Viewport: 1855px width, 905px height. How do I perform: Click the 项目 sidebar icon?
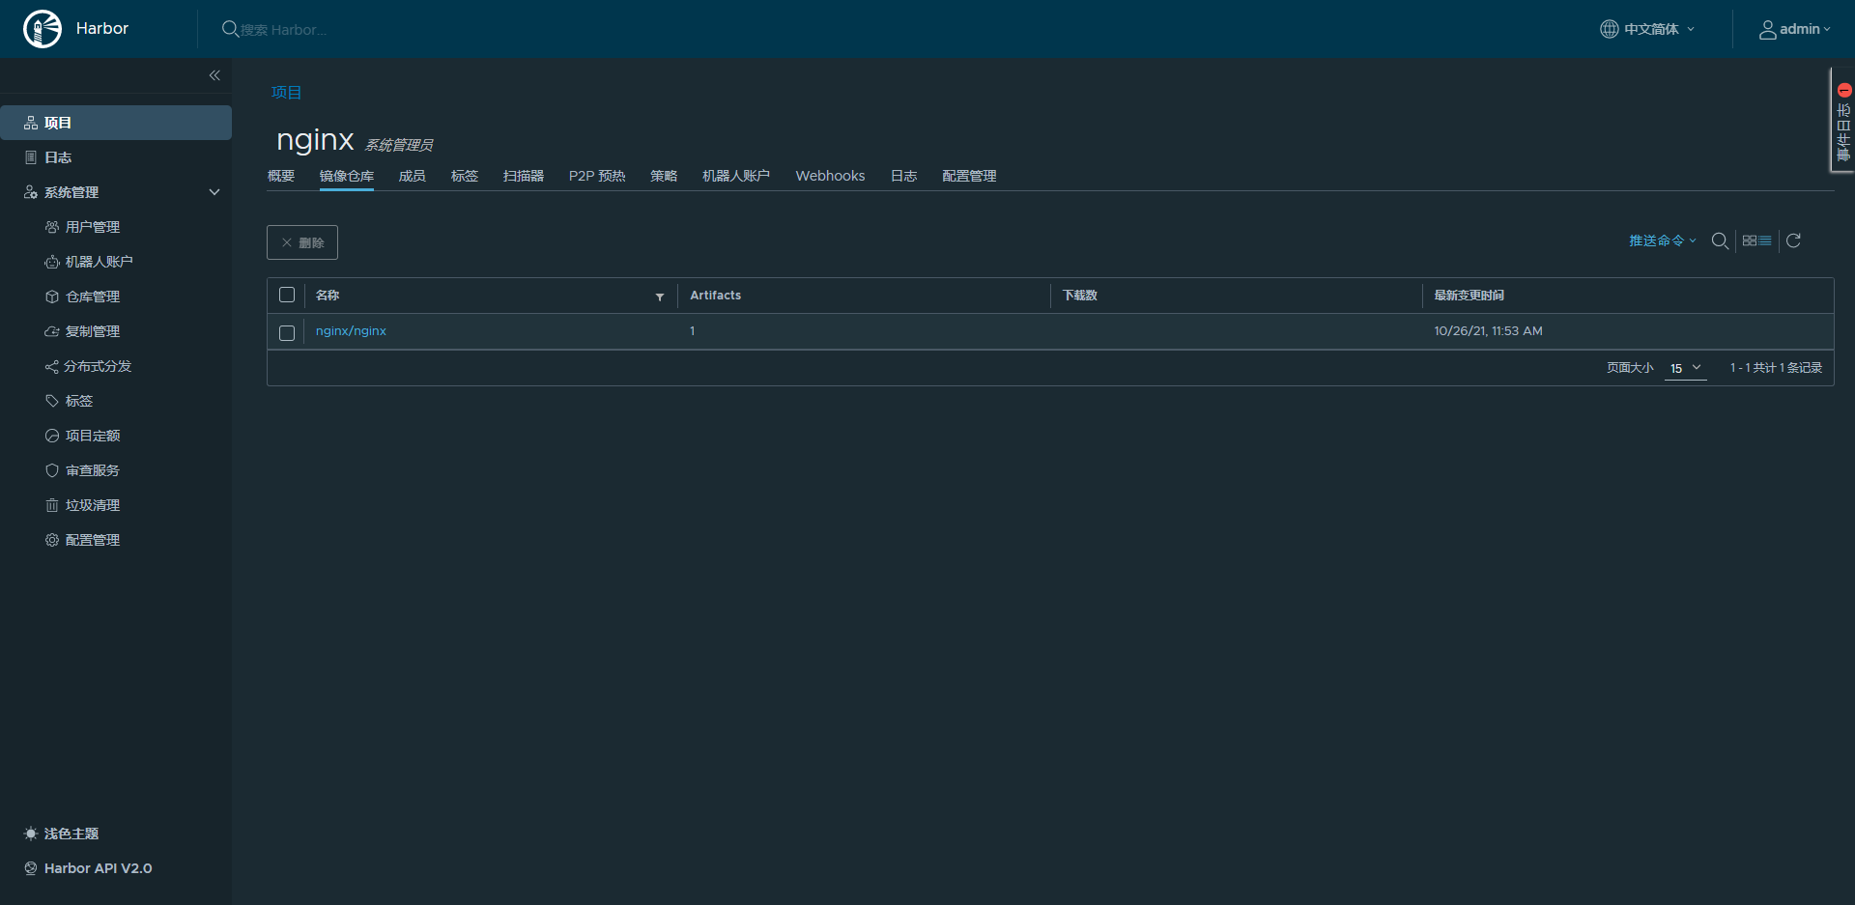pyautogui.click(x=31, y=123)
